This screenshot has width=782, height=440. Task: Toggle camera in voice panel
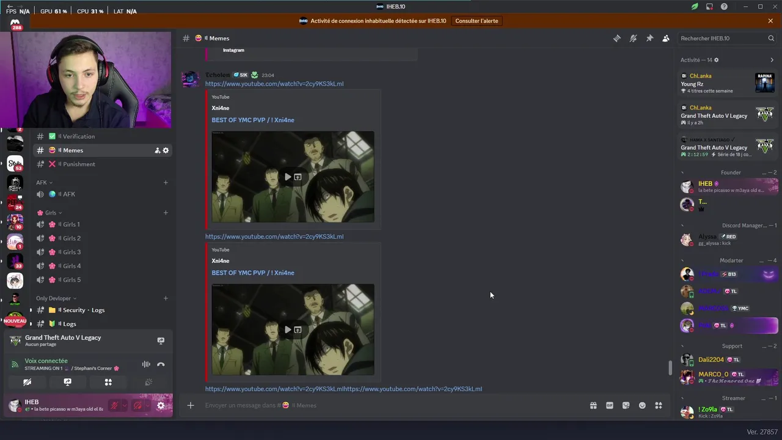27,382
